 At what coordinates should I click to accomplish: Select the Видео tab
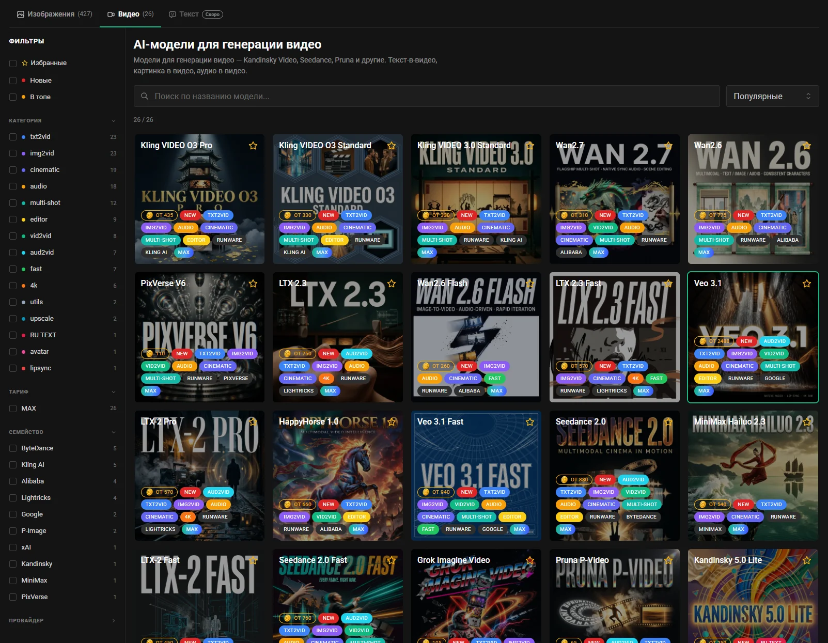click(130, 14)
